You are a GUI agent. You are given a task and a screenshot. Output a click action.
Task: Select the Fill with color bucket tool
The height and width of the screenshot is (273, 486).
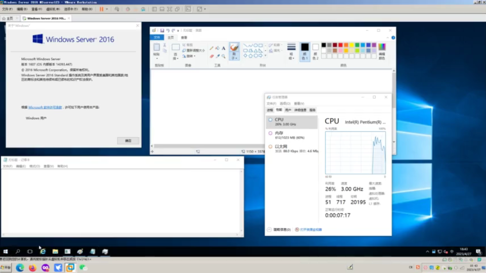(217, 49)
